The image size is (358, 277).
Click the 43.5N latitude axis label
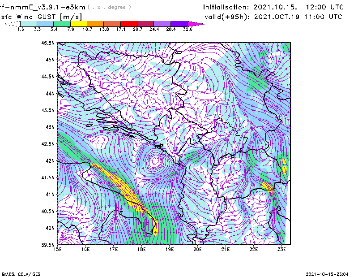pos(48,110)
